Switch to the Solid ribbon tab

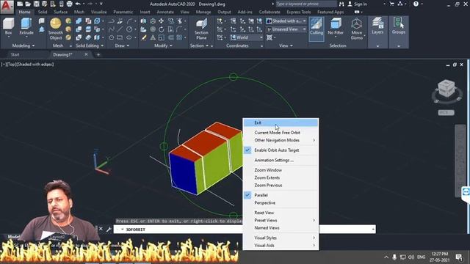(x=43, y=12)
